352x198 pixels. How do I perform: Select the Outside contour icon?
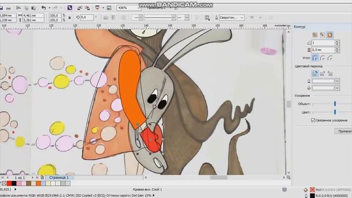[330, 35]
